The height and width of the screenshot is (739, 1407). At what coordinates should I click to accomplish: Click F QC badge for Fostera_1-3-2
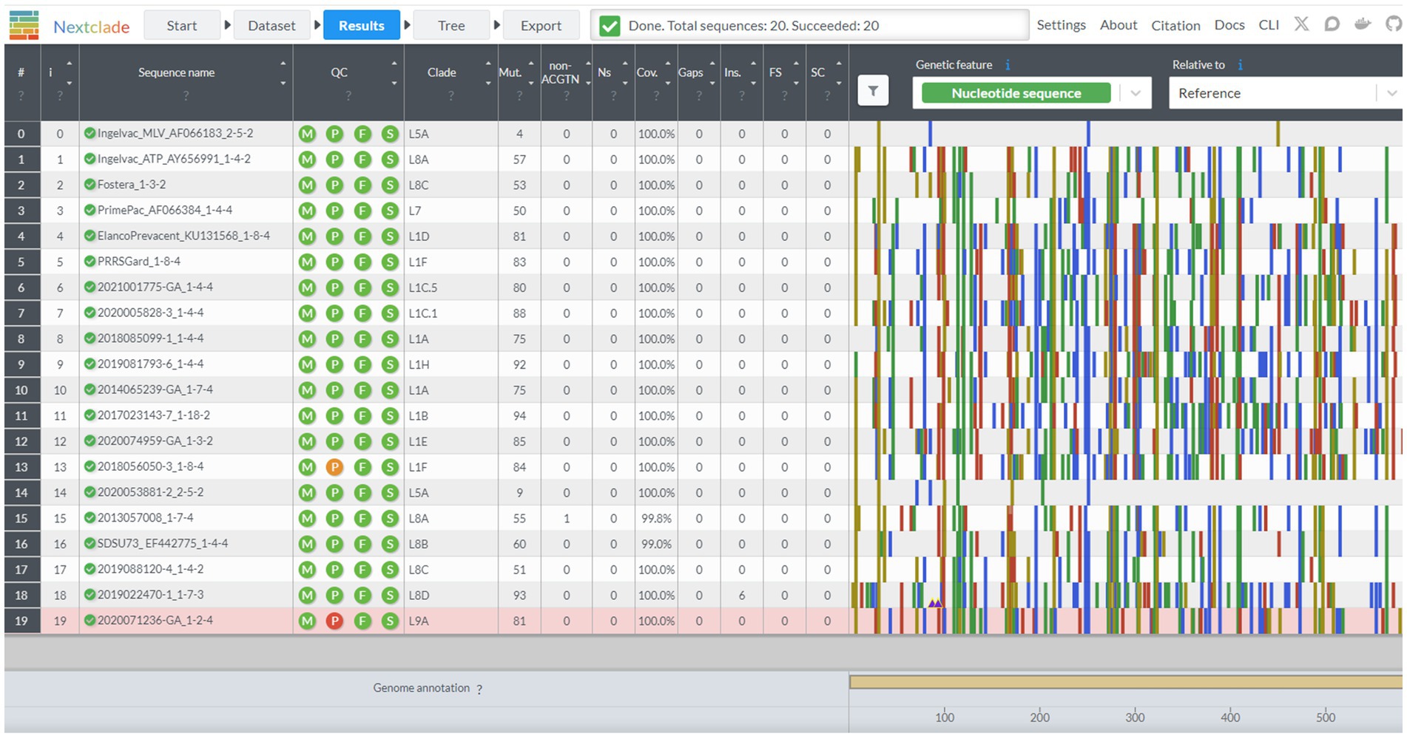tap(362, 185)
